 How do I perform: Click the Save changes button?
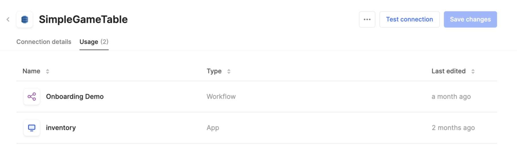[x=470, y=19]
